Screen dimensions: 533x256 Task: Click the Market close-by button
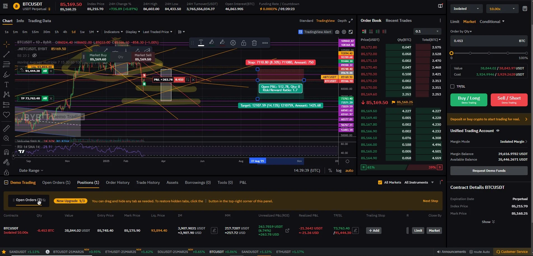(x=434, y=231)
